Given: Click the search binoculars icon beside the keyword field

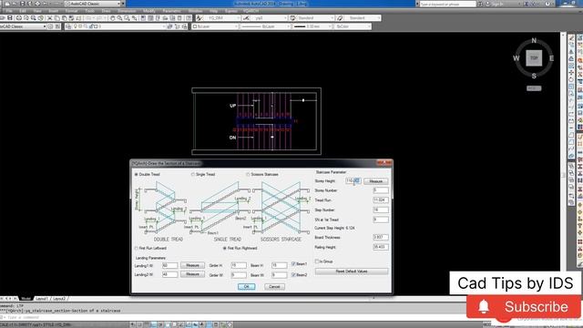Looking at the screenshot, I should click(x=480, y=4).
